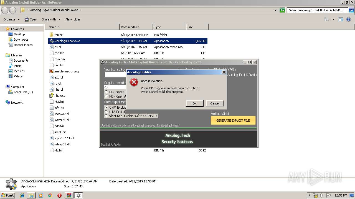Click the Start button
The width and height of the screenshot is (355, 199).
(x=7, y=195)
